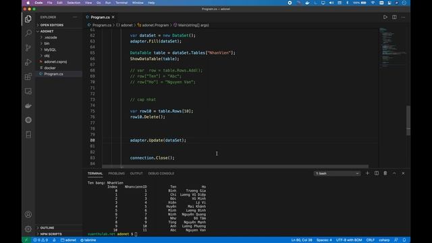Open the Selection menu
The width and height of the screenshot is (432, 243).
[x=74, y=3]
